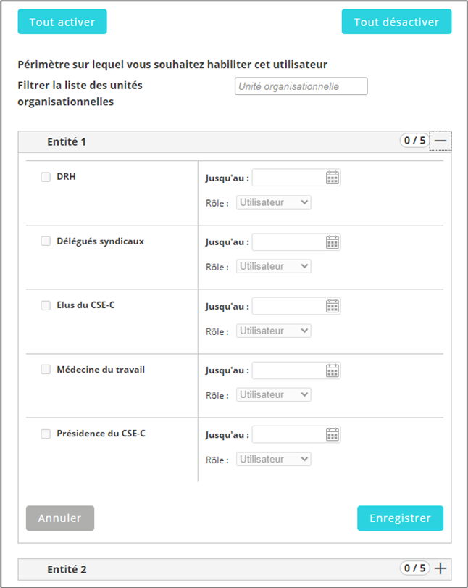This screenshot has width=468, height=588.
Task: Click the Jusqu'au date field for DRH
Action: (288, 178)
